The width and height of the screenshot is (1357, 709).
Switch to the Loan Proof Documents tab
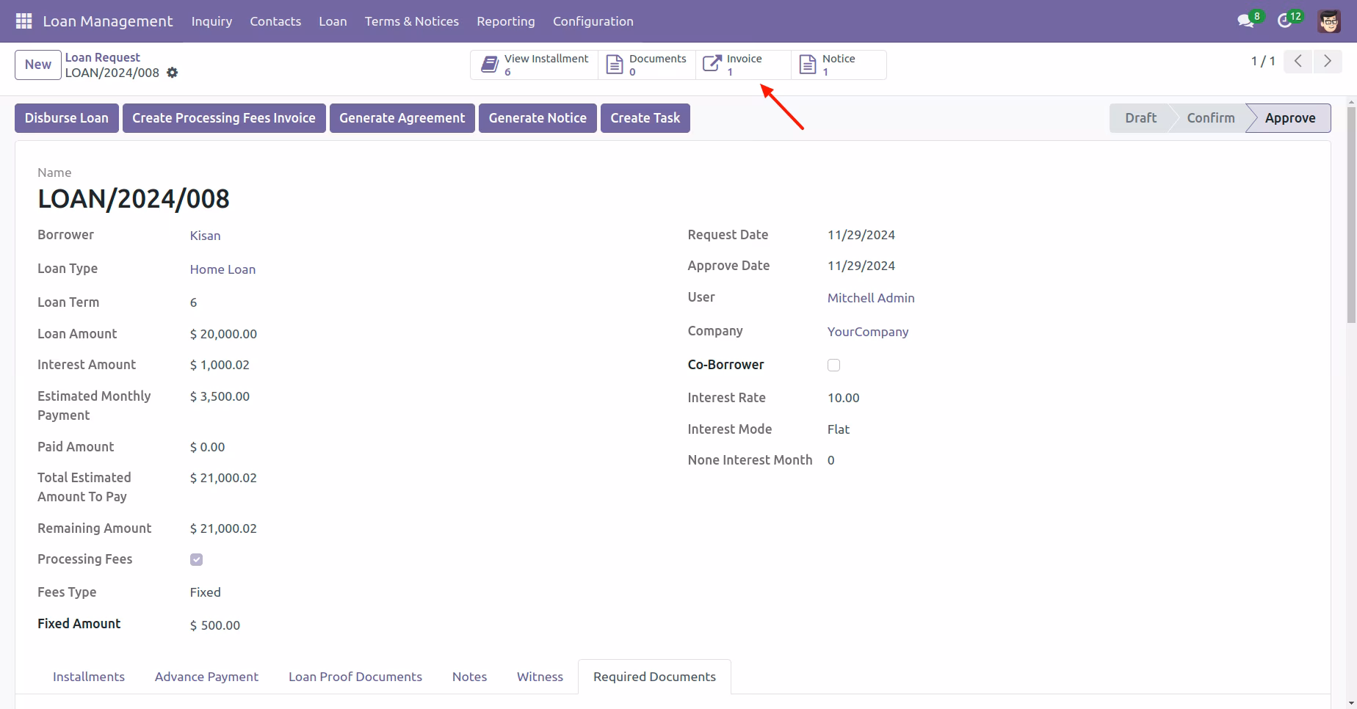355,677
